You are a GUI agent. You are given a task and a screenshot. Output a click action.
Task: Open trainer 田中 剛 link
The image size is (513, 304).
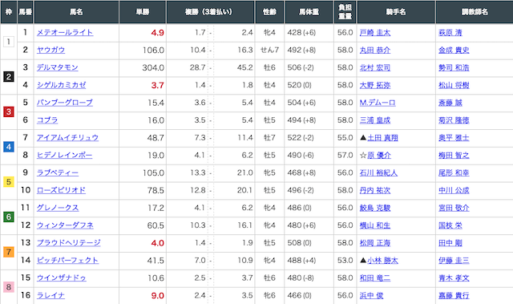[450, 243]
